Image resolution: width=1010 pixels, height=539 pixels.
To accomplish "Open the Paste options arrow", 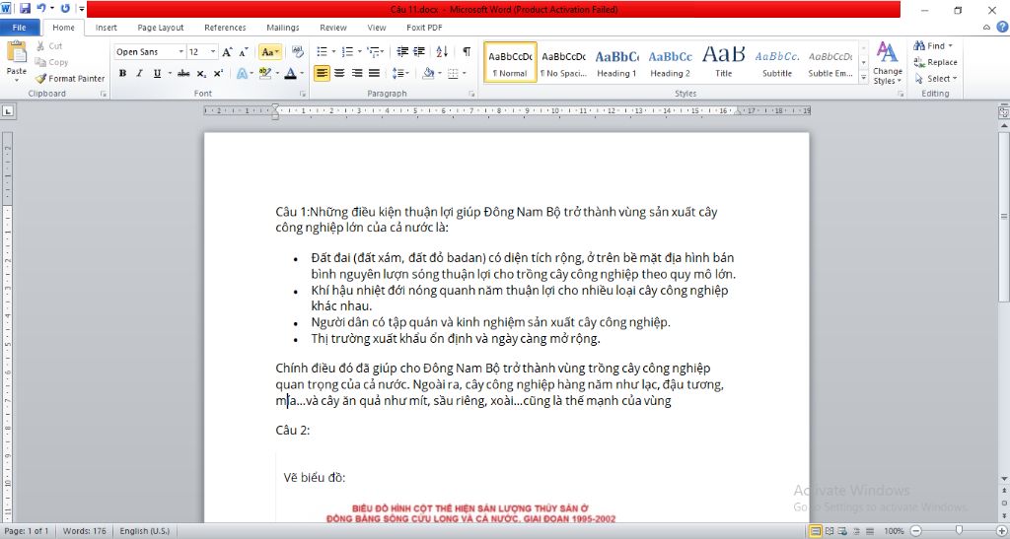I will pyautogui.click(x=16, y=79).
